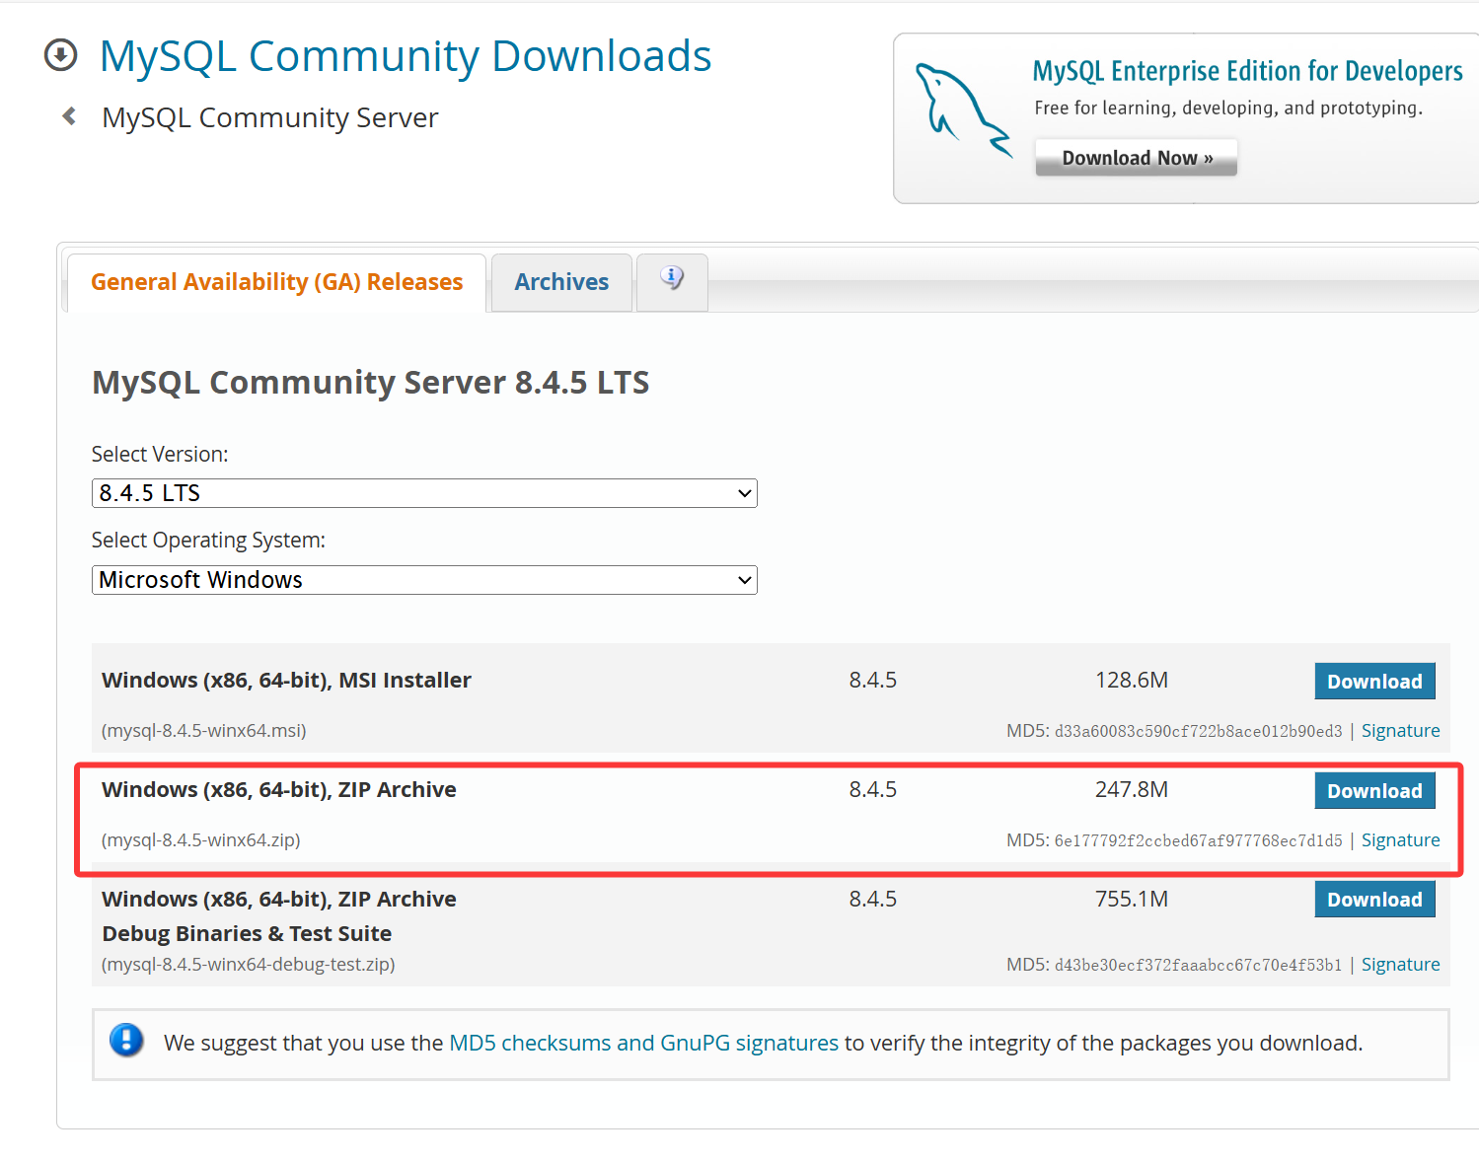Image resolution: width=1479 pixels, height=1162 pixels.
Task: Click the Select Operating System: label
Action: tap(208, 541)
